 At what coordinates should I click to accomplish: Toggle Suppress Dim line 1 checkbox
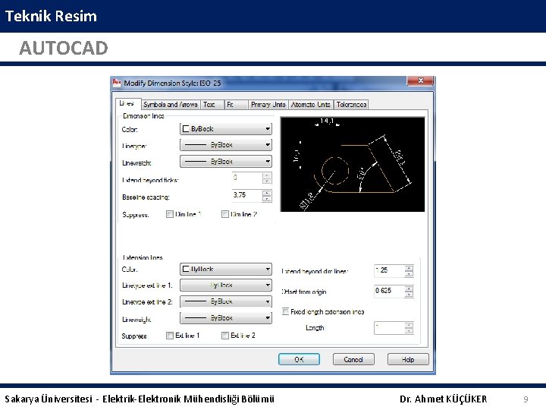pos(170,214)
